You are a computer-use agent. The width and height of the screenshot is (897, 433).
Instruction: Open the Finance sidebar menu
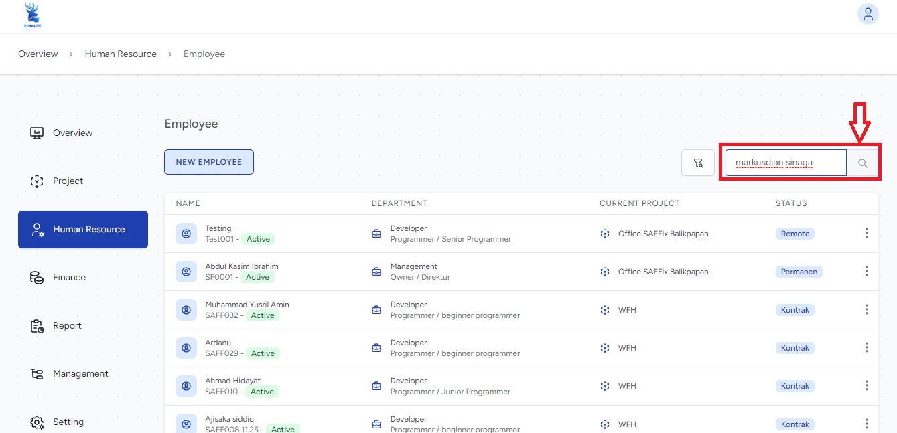click(x=69, y=277)
